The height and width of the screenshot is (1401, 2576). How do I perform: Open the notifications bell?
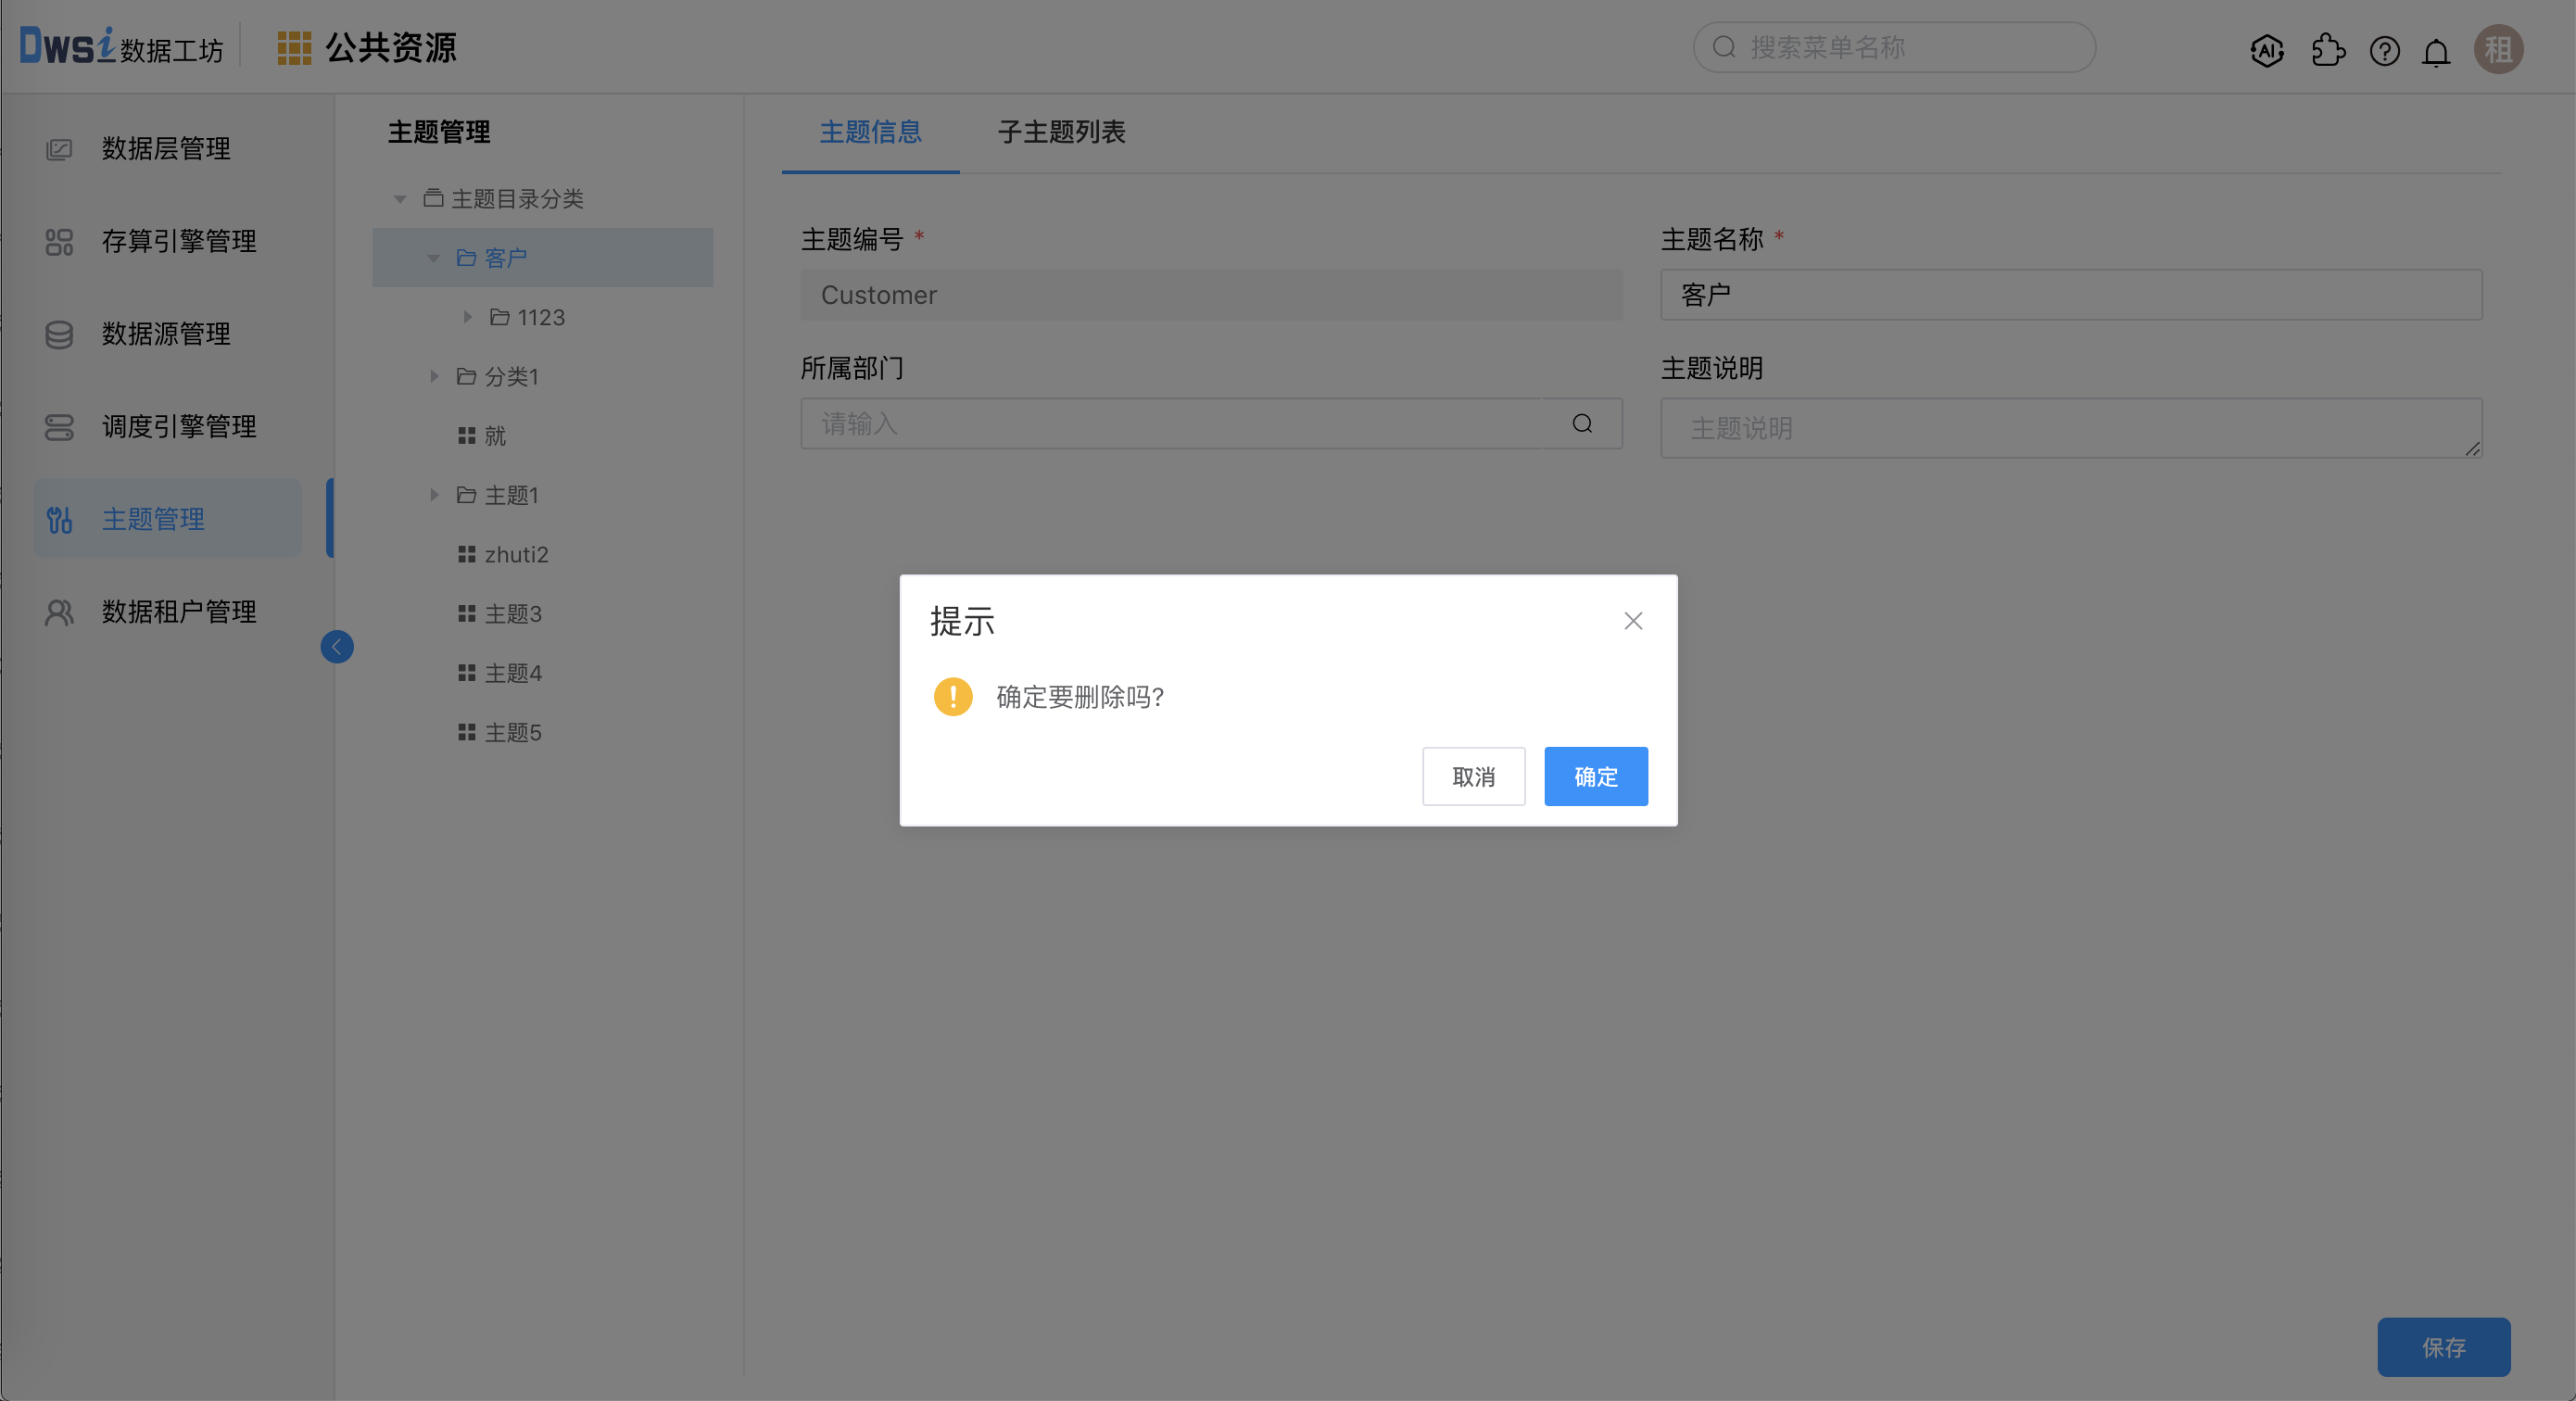[x=2437, y=51]
